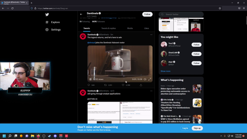Open the Explore page
This screenshot has width=247, height=139.
[x=52, y=22]
